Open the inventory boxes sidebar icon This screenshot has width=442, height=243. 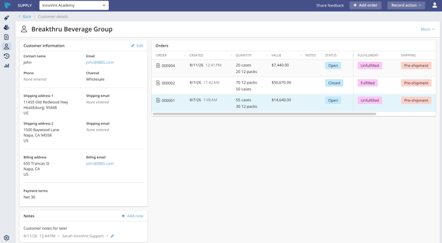pos(7,28)
